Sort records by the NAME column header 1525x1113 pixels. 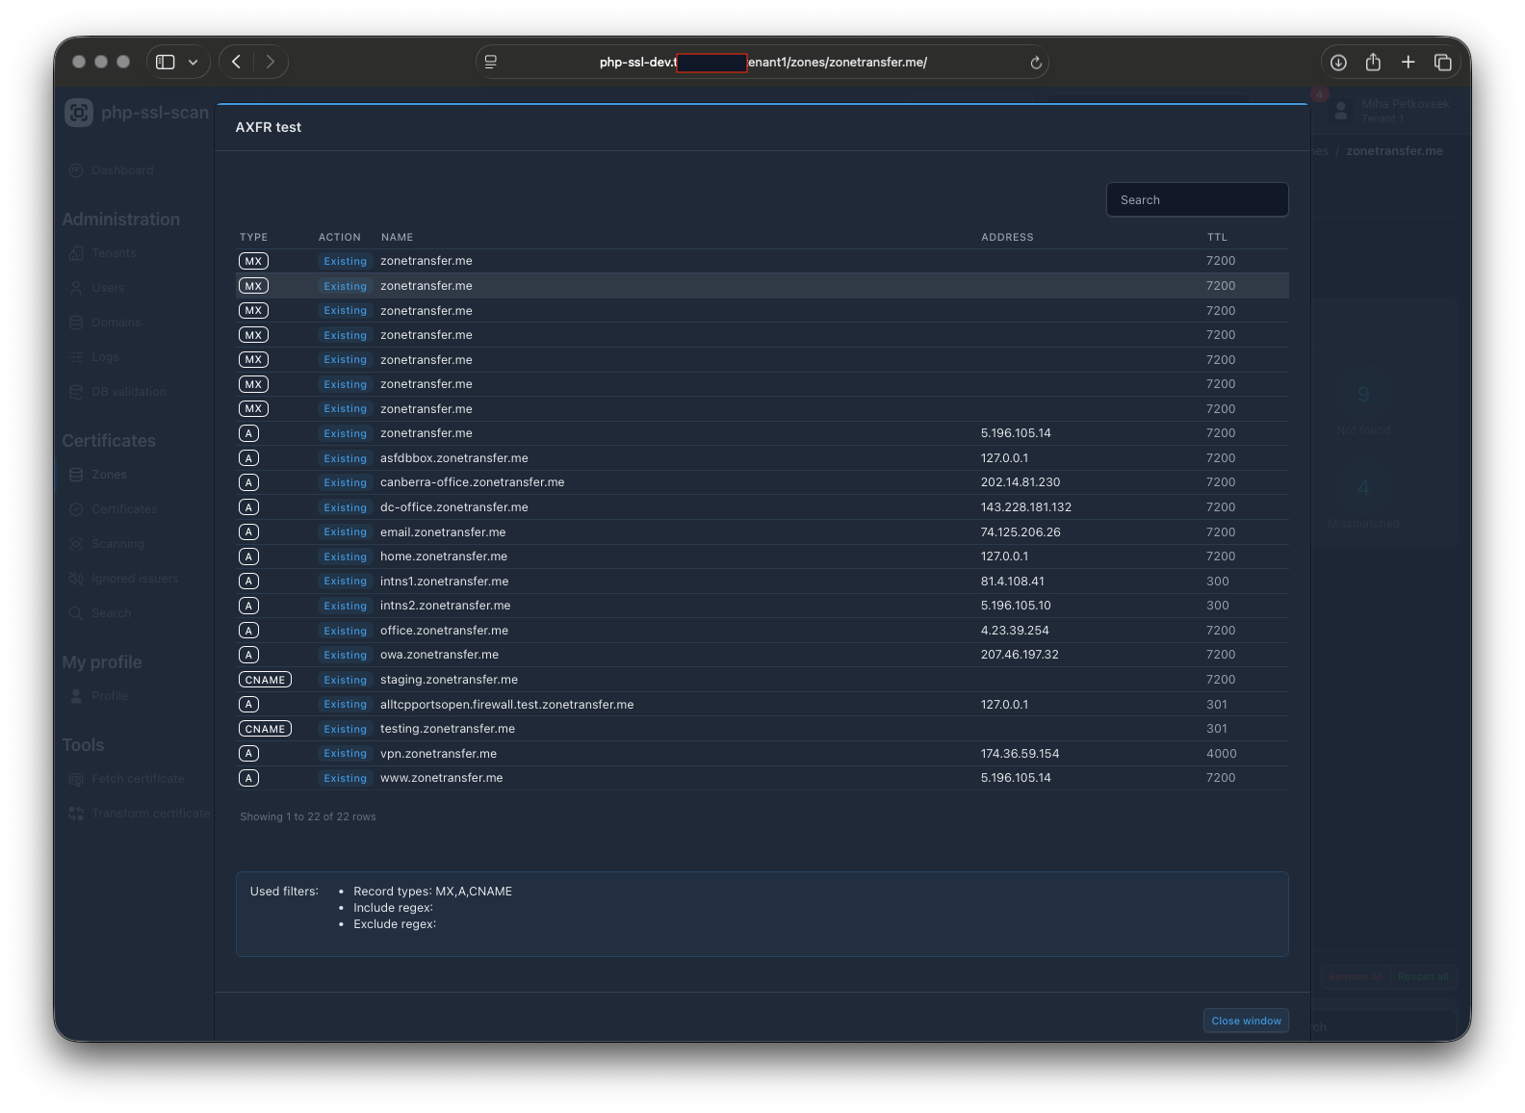pos(397,237)
